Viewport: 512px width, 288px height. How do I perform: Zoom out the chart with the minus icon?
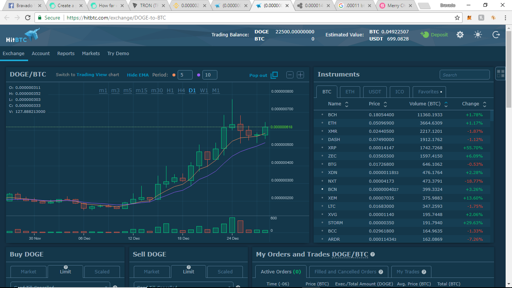click(x=290, y=75)
